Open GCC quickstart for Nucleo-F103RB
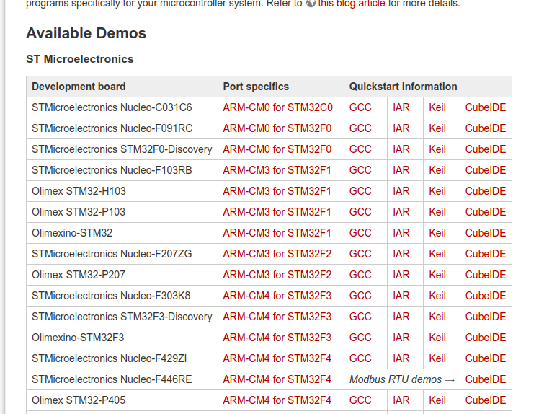This screenshot has width=557, height=414. (360, 170)
